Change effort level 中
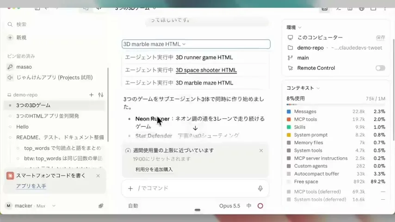395x222 pixels. [249, 206]
